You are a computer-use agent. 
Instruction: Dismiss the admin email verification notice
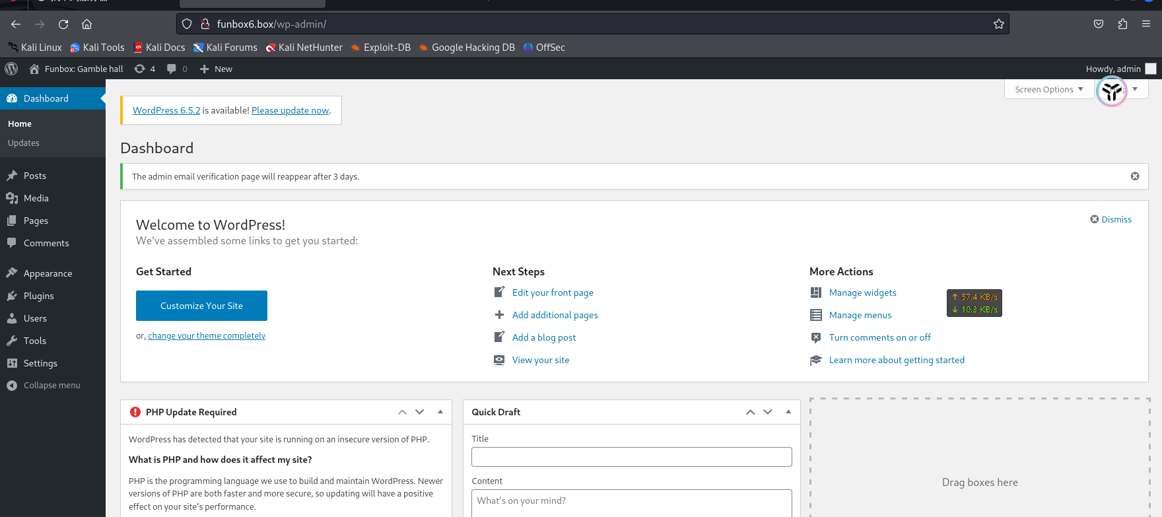pos(1135,176)
